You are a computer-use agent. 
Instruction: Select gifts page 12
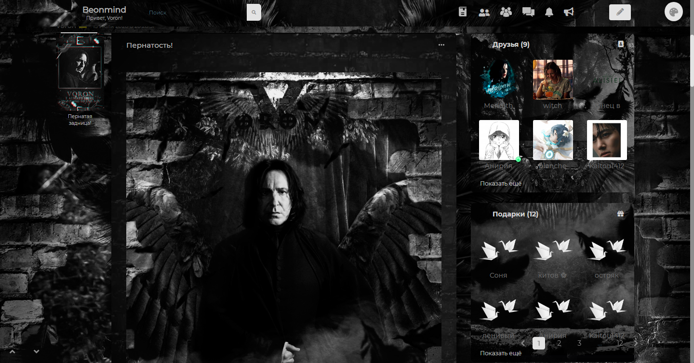click(x=620, y=343)
